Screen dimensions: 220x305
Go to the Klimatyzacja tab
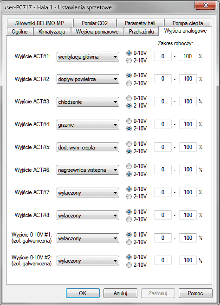[x=52, y=32]
